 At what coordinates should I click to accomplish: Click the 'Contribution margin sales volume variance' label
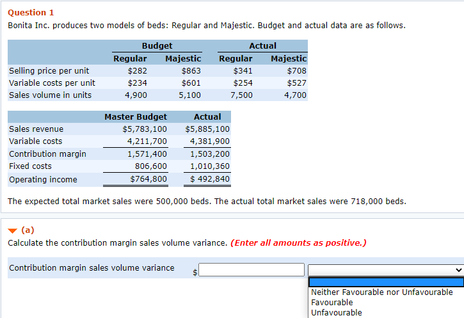click(92, 268)
